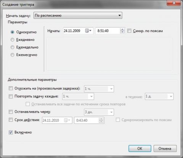
Task: Increase start time with spinner up arrow
Action: 122,29
